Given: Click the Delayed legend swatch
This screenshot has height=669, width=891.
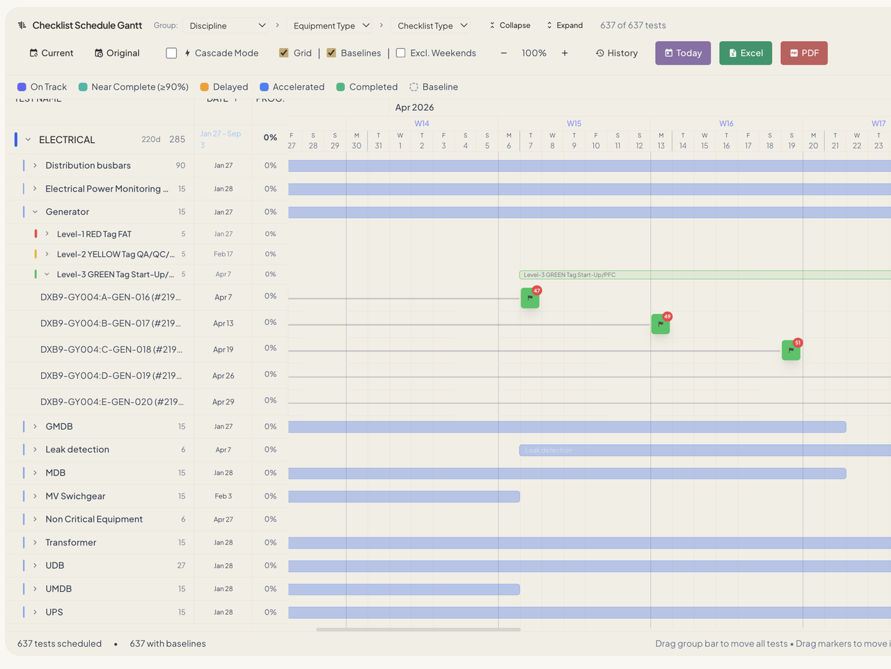Looking at the screenshot, I should 205,87.
